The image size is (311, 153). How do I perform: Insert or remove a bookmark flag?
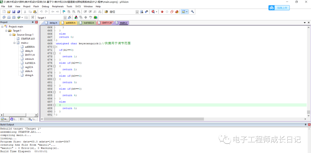tap(64, 12)
